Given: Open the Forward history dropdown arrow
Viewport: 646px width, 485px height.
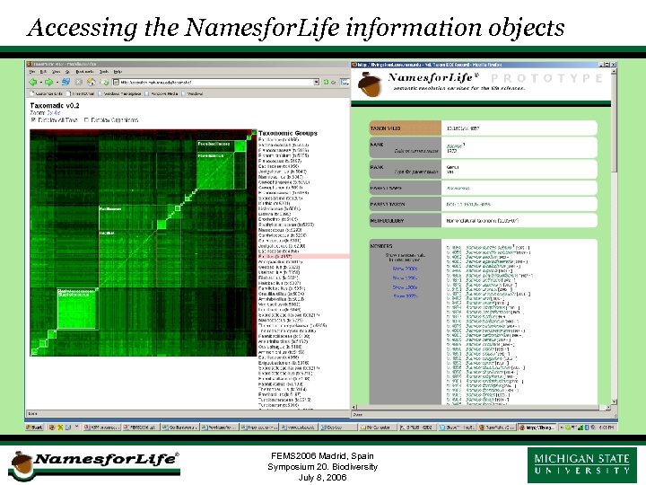Looking at the screenshot, I should tap(57, 83).
